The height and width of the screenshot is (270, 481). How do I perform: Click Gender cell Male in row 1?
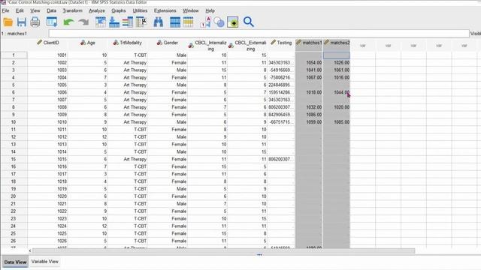point(168,55)
